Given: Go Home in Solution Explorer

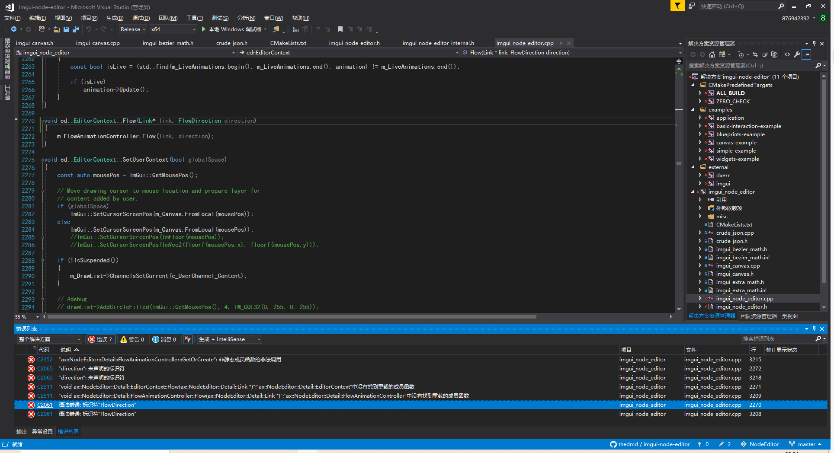Looking at the screenshot, I should pyautogui.click(x=712, y=54).
